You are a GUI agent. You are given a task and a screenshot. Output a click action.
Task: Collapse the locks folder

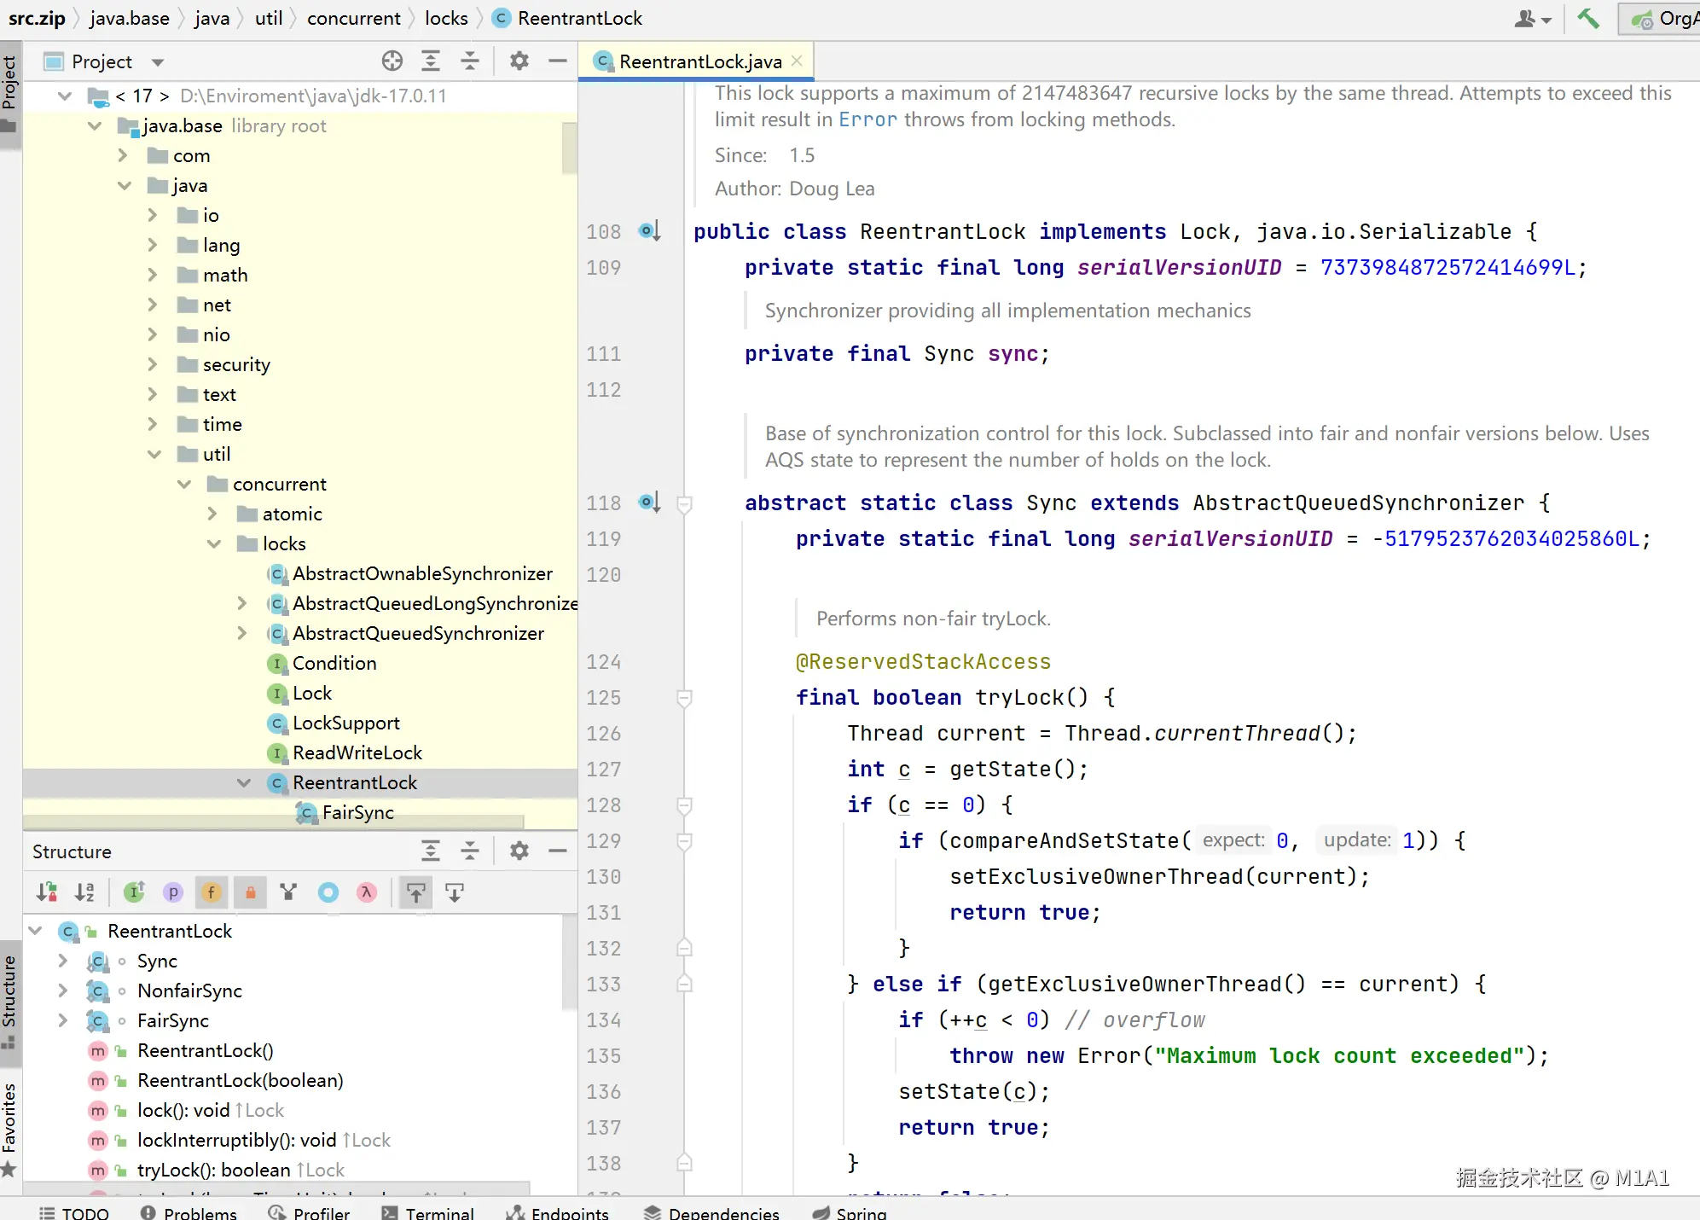(213, 543)
